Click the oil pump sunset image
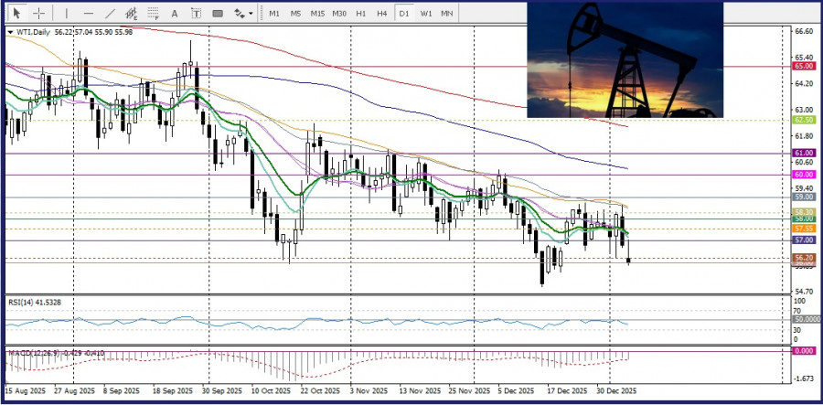 (625, 59)
